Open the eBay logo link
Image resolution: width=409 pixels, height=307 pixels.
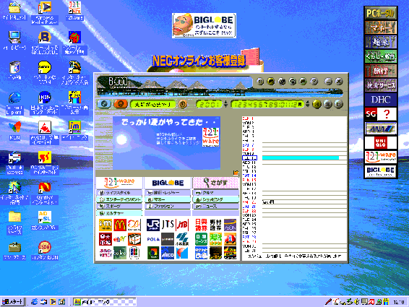[120, 239]
